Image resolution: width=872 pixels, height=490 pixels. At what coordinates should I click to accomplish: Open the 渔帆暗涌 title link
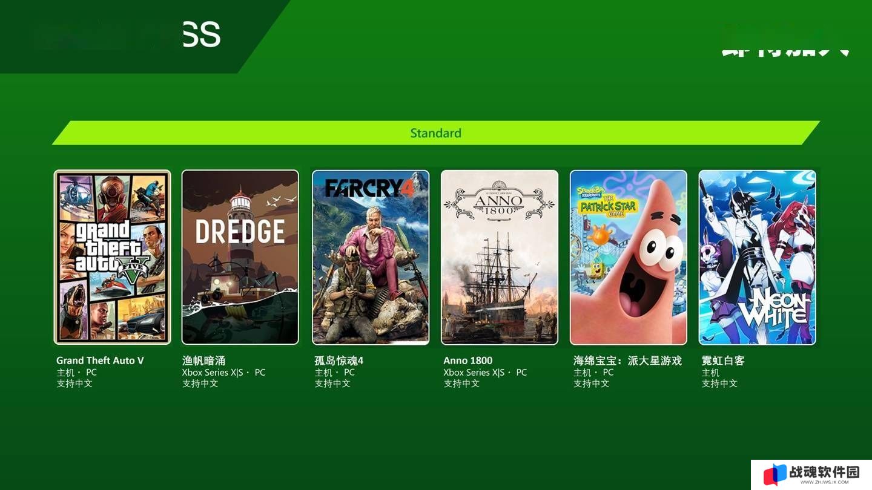[204, 361]
